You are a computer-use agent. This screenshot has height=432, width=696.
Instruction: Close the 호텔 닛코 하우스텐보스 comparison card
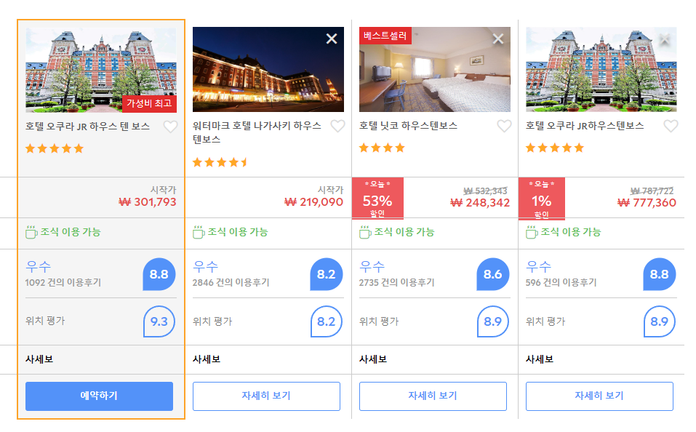coord(498,39)
